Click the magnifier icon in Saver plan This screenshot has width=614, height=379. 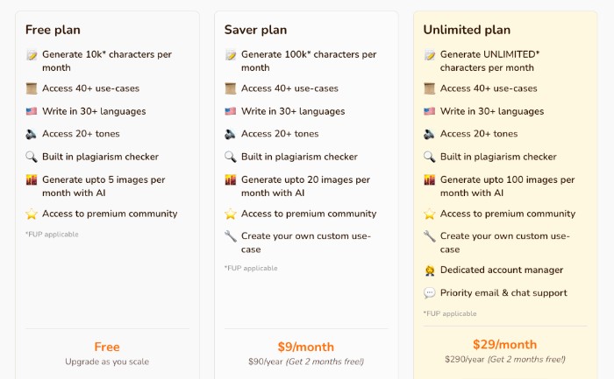tap(231, 157)
